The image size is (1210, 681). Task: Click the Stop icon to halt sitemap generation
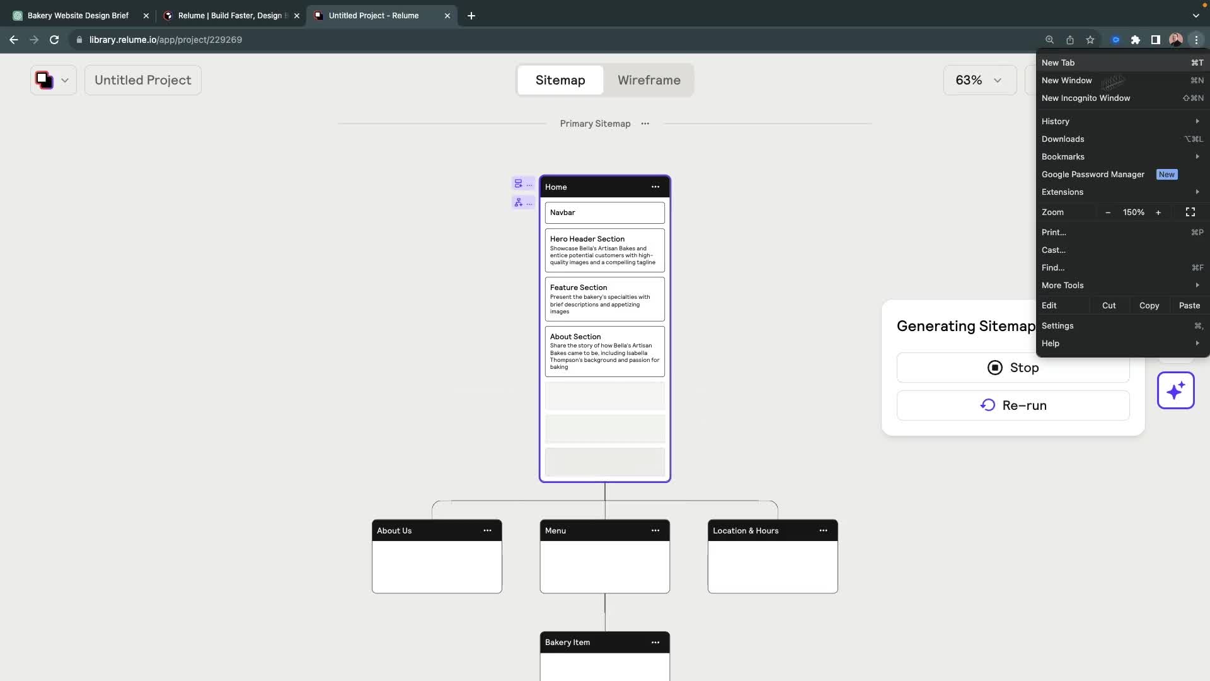(995, 368)
